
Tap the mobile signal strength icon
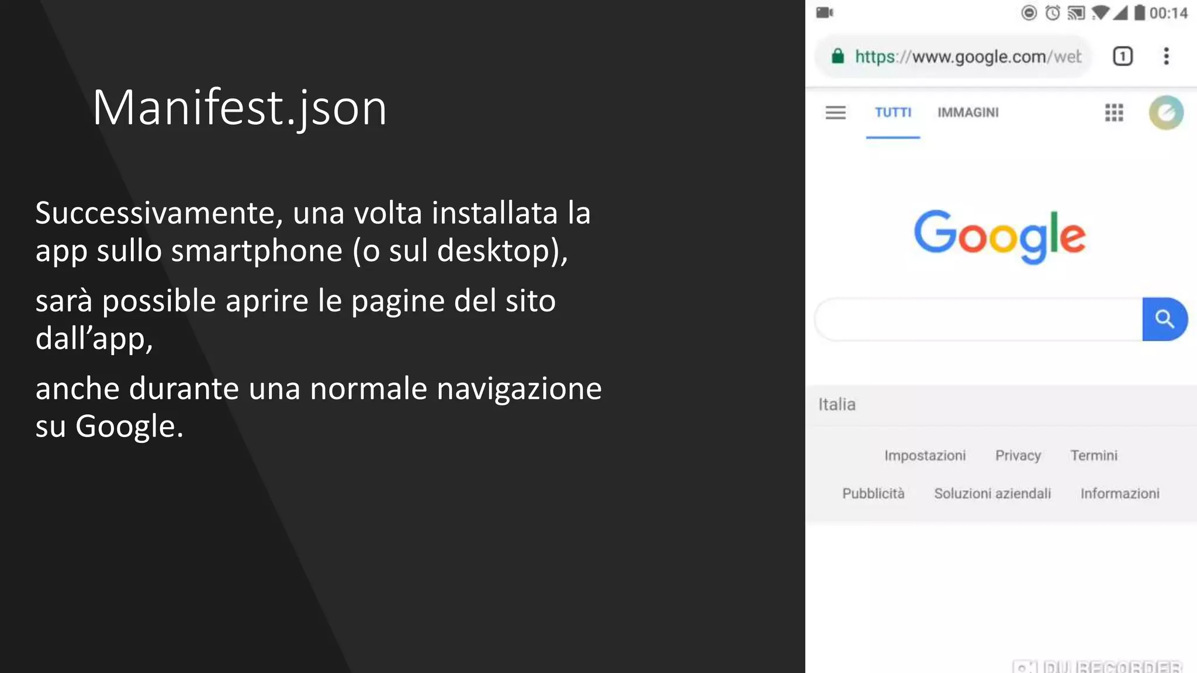1120,12
